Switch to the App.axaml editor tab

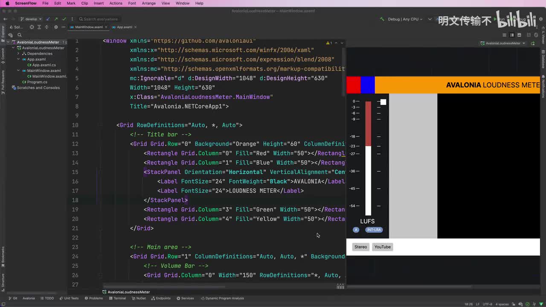click(125, 27)
